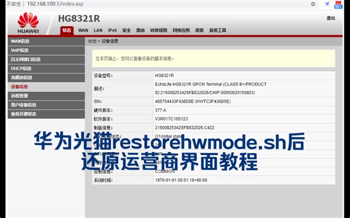Select the 状态 tab

pyautogui.click(x=66, y=30)
